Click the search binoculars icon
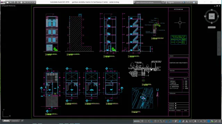This screenshot has width=222, height=124. pos(163,2)
